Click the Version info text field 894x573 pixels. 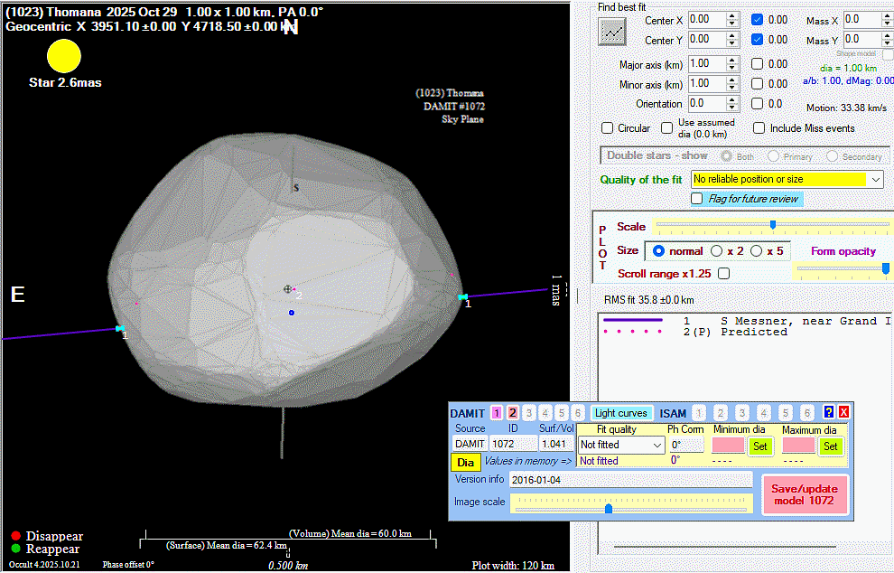[630, 479]
